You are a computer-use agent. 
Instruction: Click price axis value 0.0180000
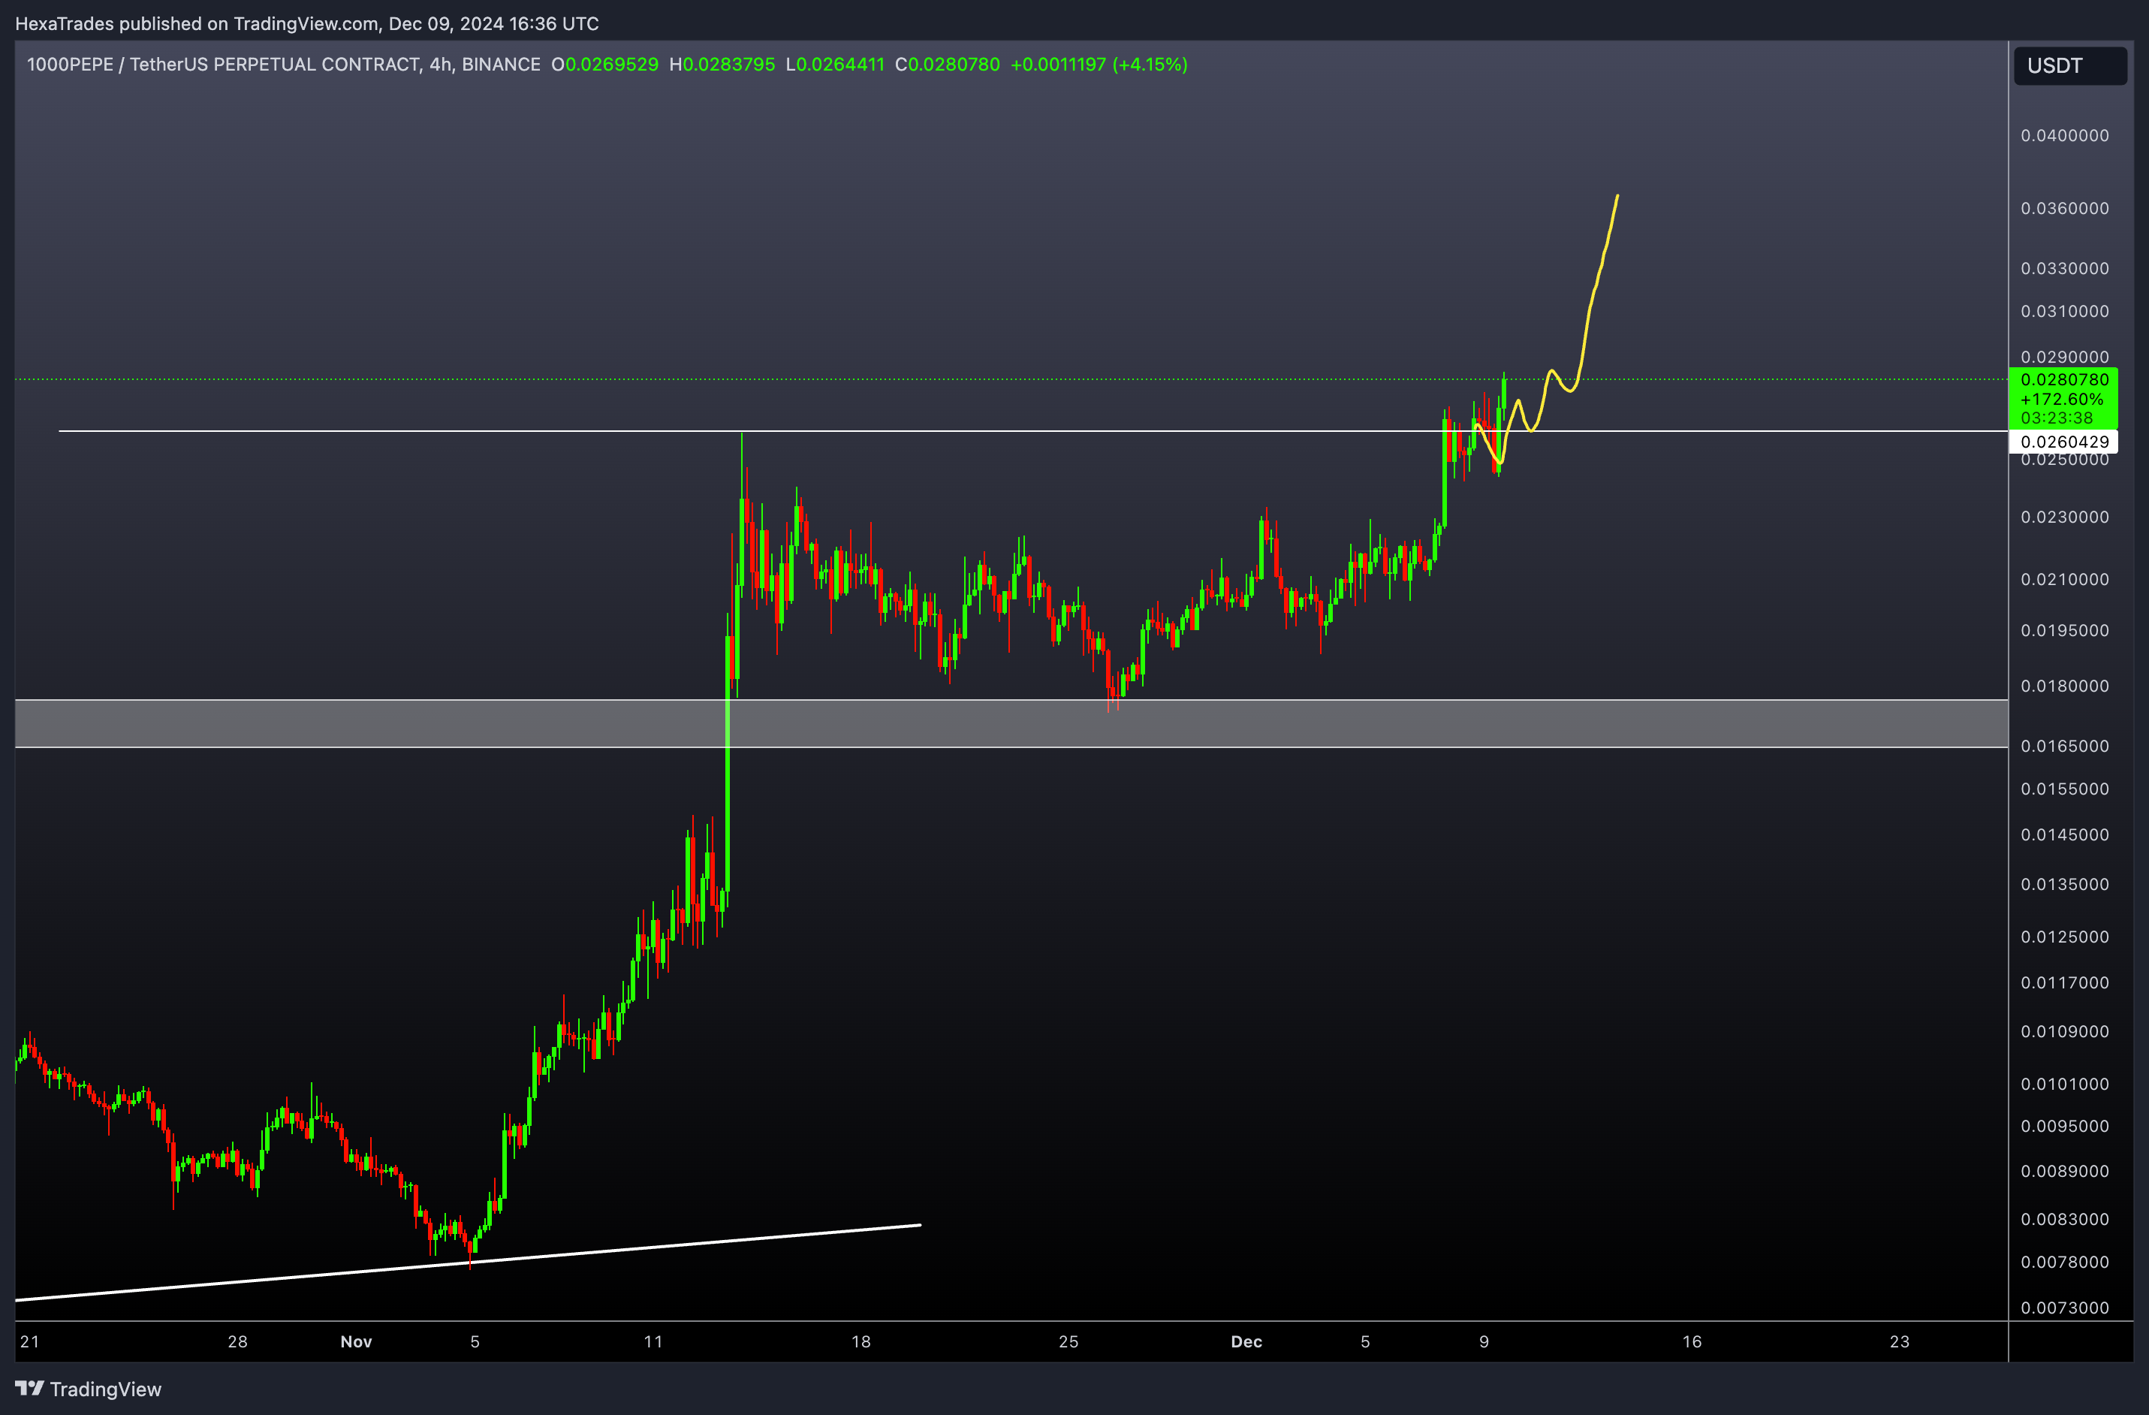click(x=2065, y=686)
